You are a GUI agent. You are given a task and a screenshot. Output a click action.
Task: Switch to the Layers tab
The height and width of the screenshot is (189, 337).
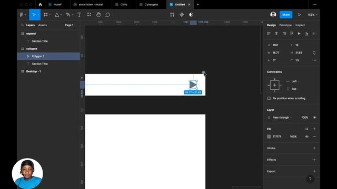click(31, 25)
